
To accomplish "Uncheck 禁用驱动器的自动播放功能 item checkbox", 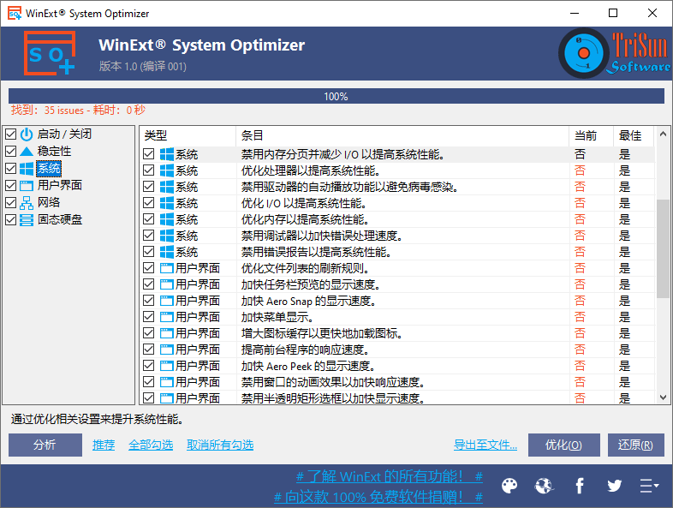I will point(148,187).
